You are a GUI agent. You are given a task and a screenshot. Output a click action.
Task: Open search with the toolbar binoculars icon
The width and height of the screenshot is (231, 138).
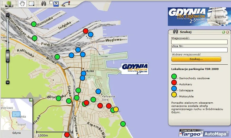click(x=44, y=4)
